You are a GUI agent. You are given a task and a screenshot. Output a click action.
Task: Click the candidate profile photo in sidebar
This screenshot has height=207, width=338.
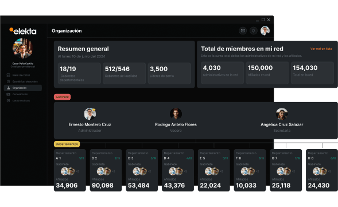(x=22, y=49)
